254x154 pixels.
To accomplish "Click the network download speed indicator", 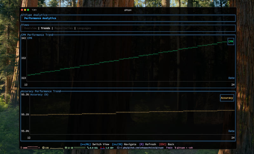I will pos(92,148).
